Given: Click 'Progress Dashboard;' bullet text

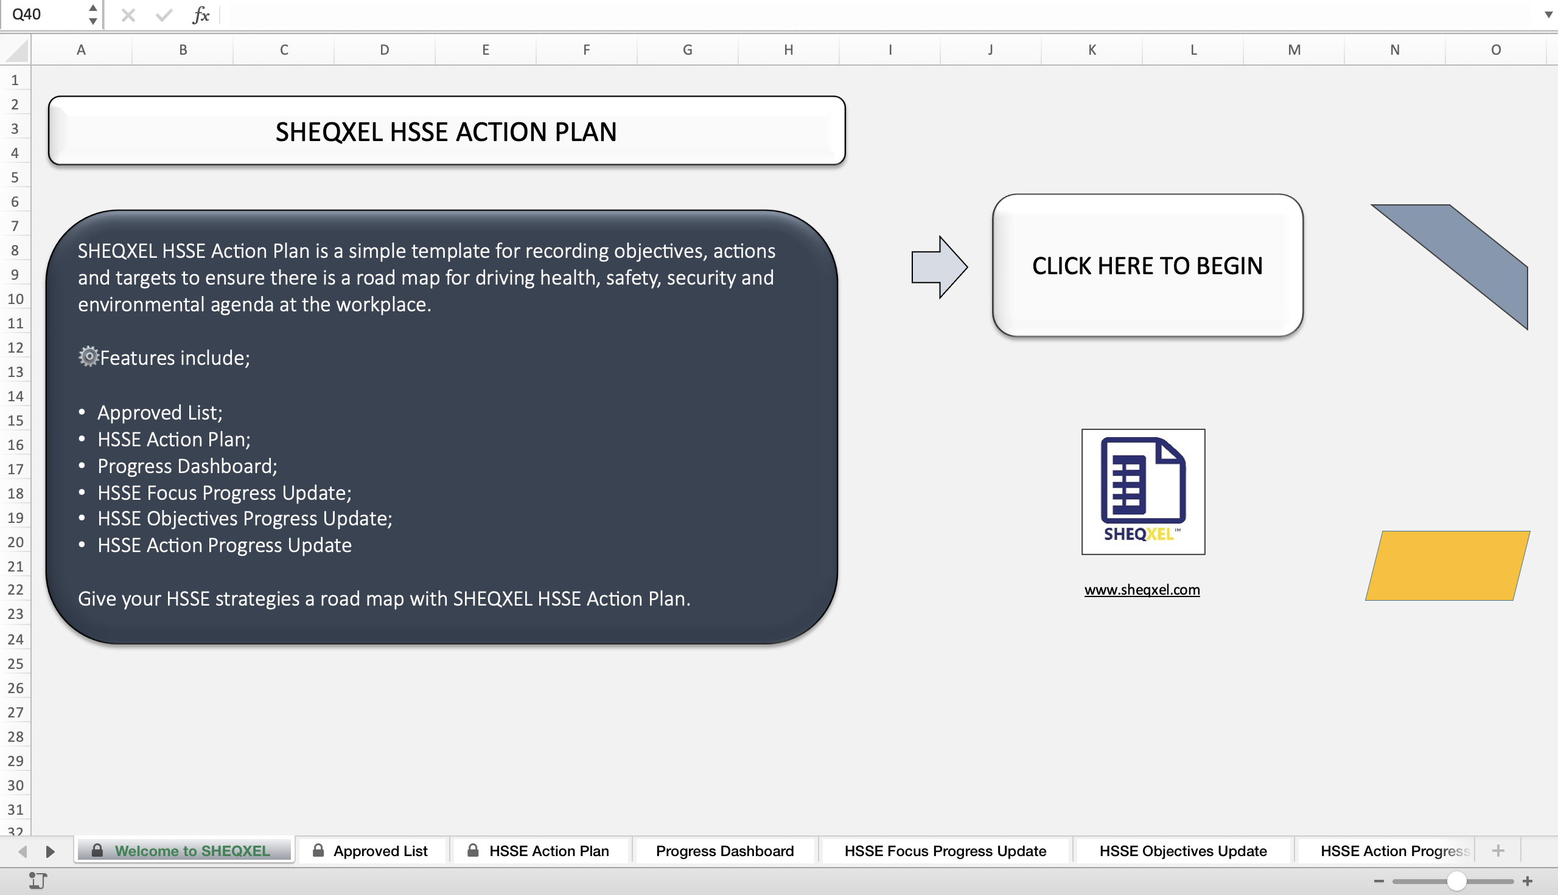Looking at the screenshot, I should 187,466.
